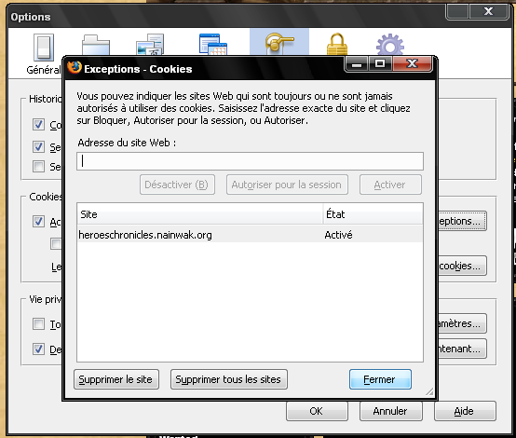Toggle the first Historique checkbox
516x438 pixels.
38,125
